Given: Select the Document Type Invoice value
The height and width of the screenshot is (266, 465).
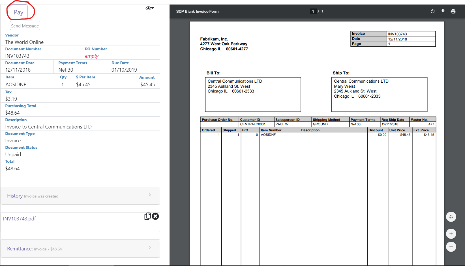Looking at the screenshot, I should 13,141.
